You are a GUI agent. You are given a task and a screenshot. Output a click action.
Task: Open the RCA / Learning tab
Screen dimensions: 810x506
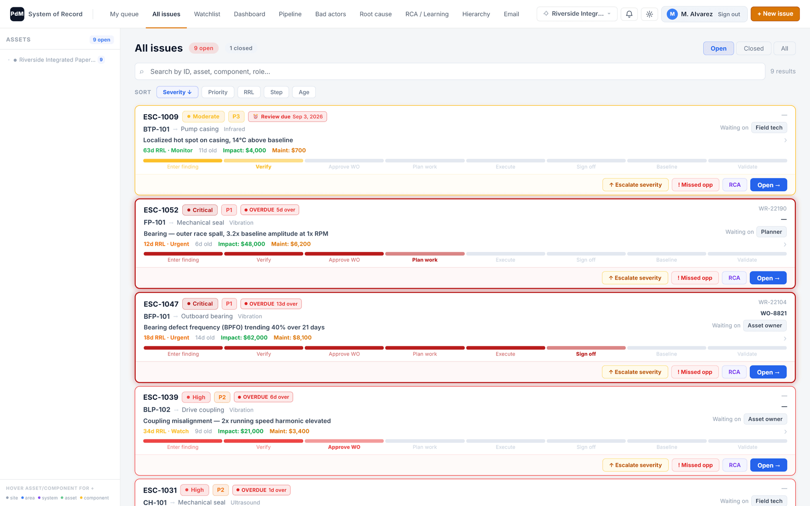pyautogui.click(x=427, y=14)
